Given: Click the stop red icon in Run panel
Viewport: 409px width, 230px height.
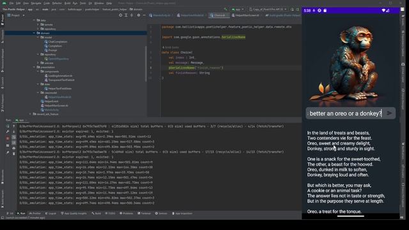Looking at the screenshot, I should click(x=8, y=138).
